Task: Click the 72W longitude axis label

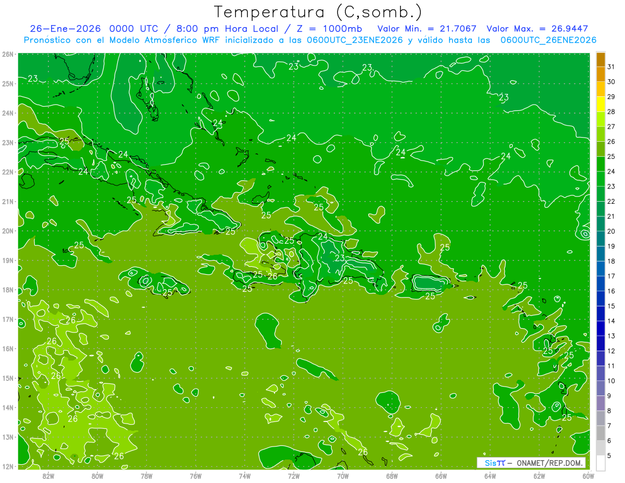Action: tap(294, 476)
